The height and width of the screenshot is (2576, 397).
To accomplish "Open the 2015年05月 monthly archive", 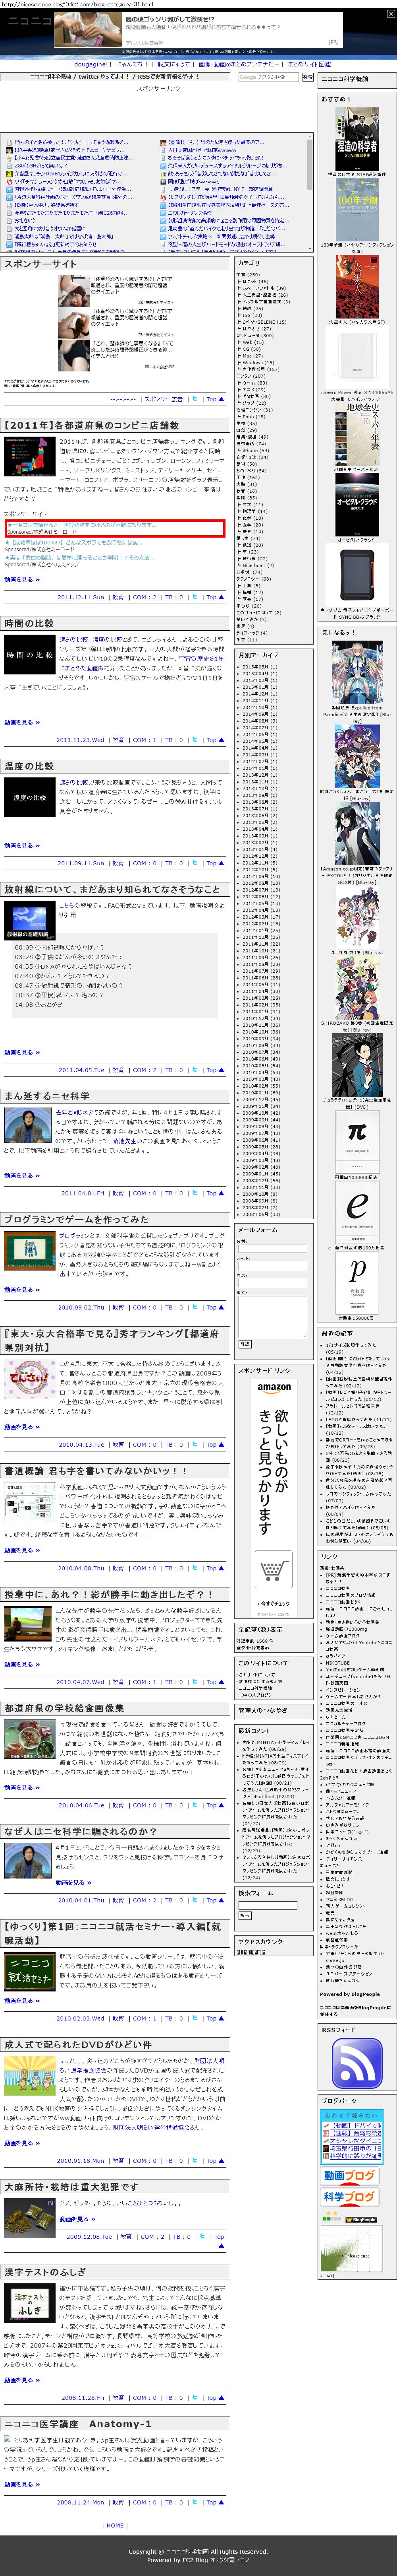I will coord(257,667).
